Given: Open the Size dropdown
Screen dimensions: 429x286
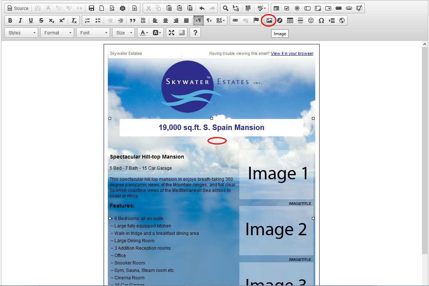Looking at the screenshot, I should [x=123, y=33].
